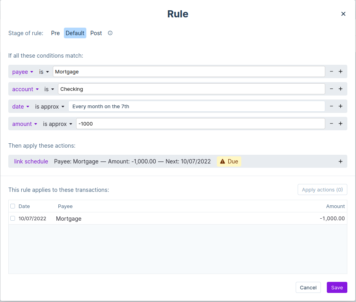Screen dimensions: 356x302
Task: Remove the account condition with minus icon
Action: 331,89
